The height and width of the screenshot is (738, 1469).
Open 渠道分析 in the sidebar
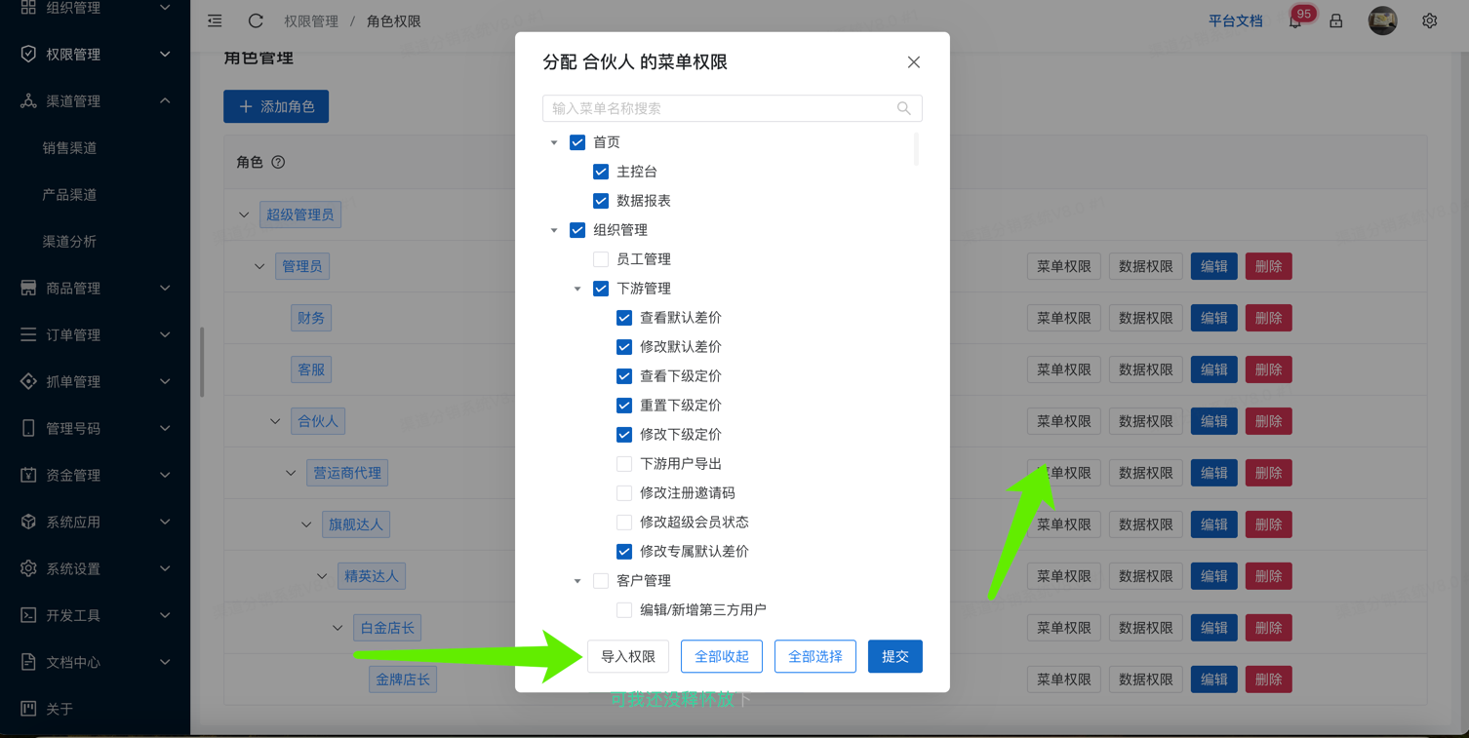coord(69,242)
